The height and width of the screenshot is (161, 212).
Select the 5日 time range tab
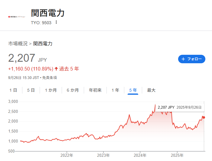[x=31, y=90]
